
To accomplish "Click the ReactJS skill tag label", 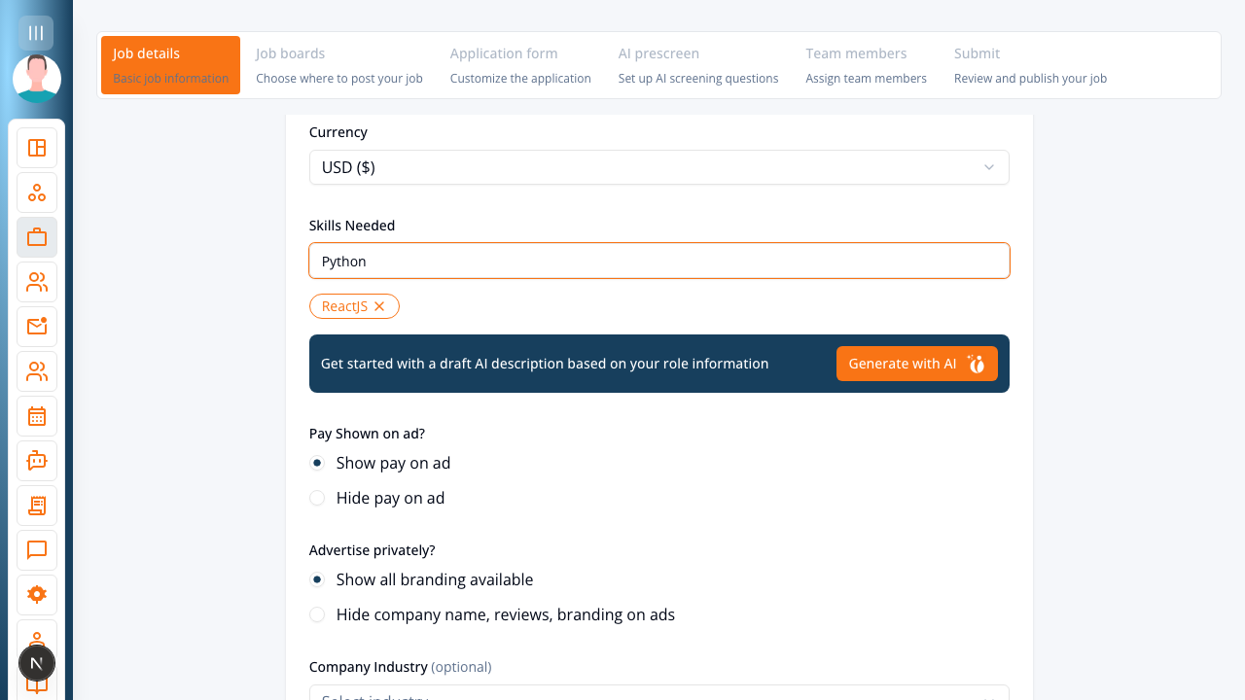I will [x=344, y=306].
